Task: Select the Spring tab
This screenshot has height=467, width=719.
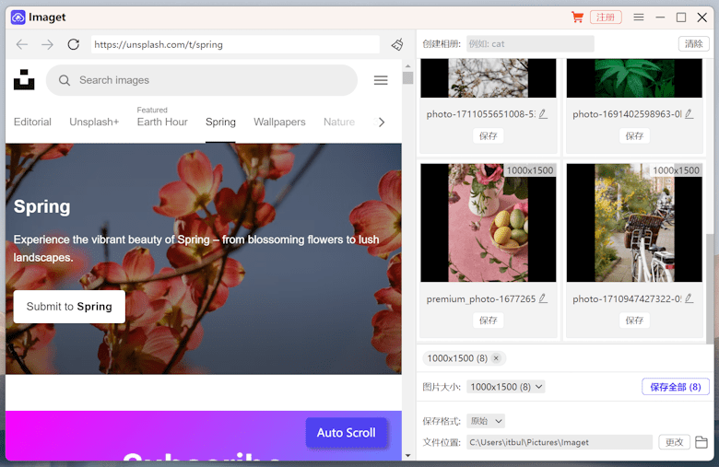Action: (x=220, y=122)
